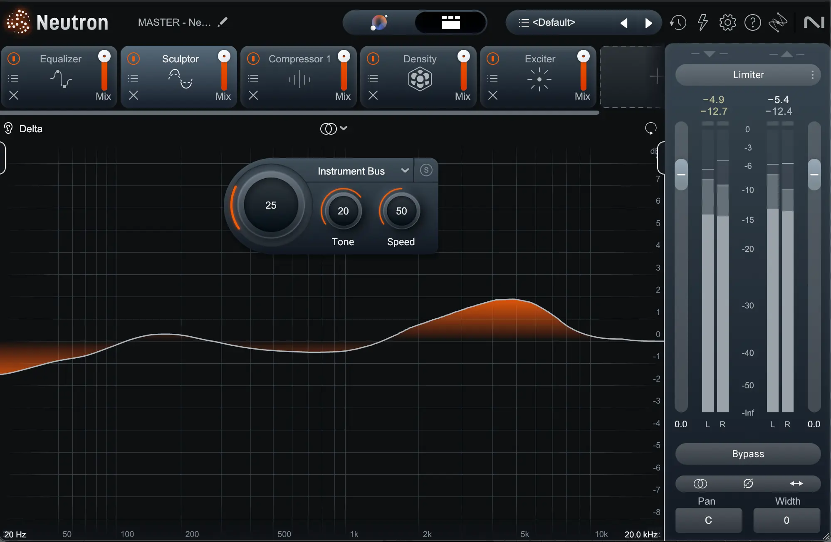Click the input gain fader
Screen dimensions: 831x542
coord(681,175)
